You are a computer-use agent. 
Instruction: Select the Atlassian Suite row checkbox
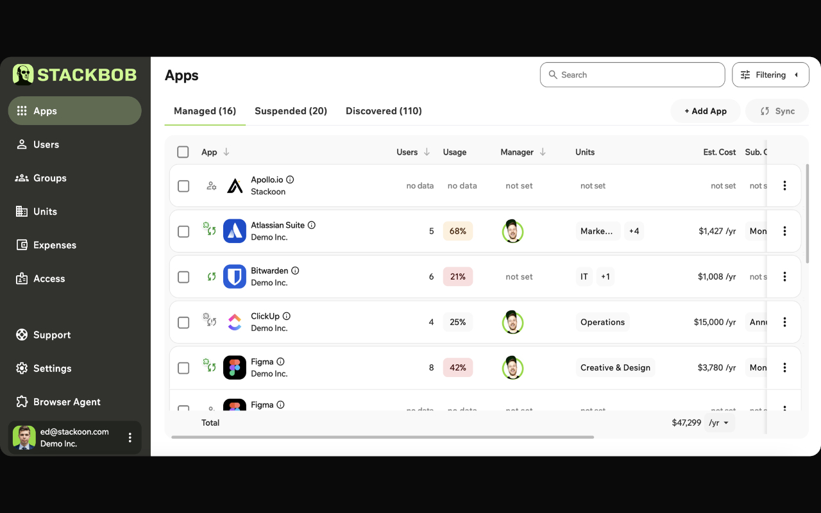183,231
